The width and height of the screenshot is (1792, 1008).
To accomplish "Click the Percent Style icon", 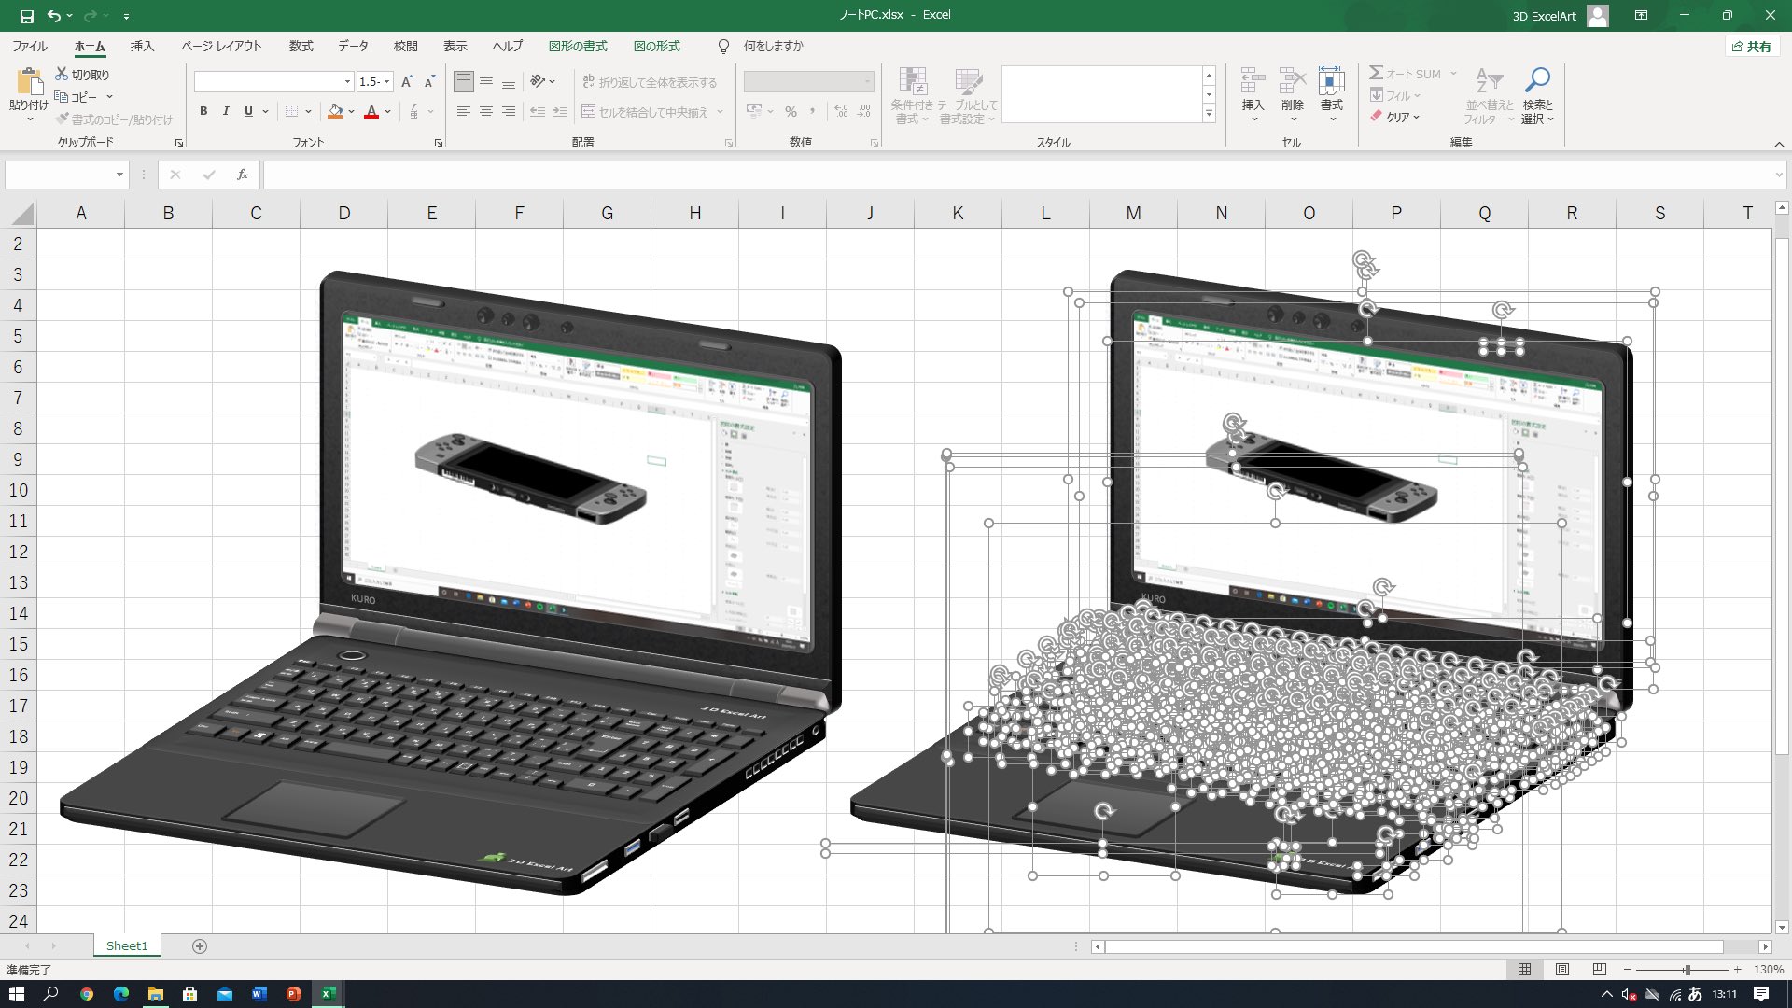I will pos(791,111).
